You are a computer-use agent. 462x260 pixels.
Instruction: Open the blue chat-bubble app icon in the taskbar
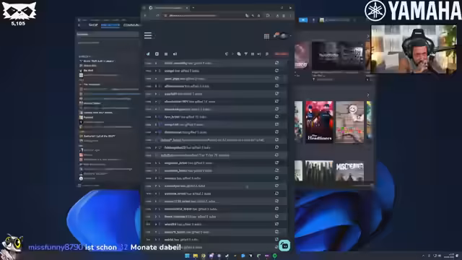click(x=243, y=256)
